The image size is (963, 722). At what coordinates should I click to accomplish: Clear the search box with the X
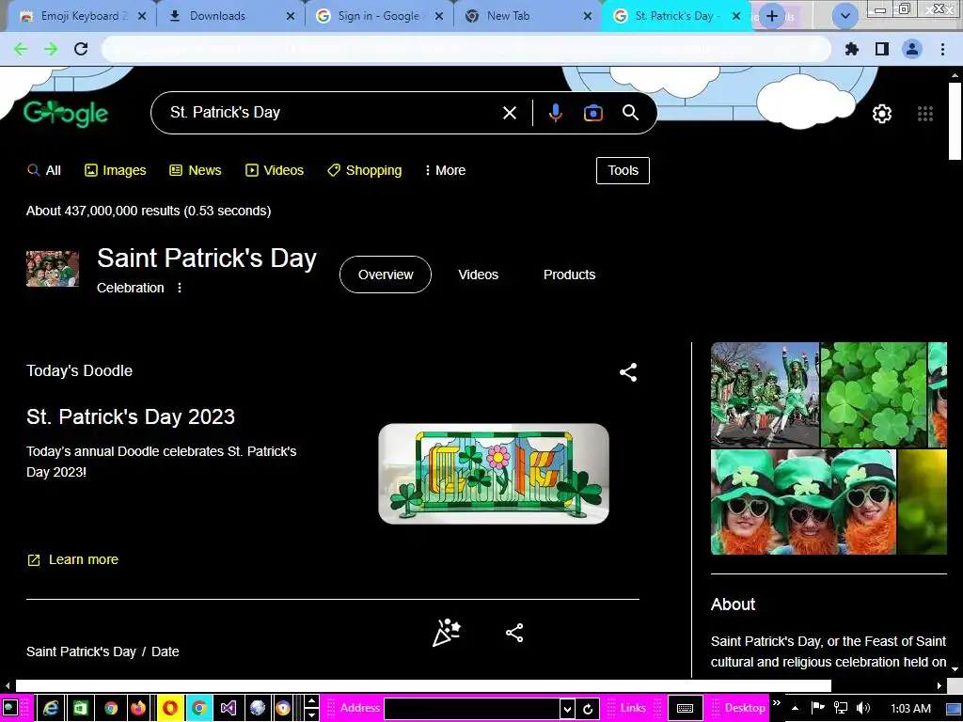(x=510, y=113)
